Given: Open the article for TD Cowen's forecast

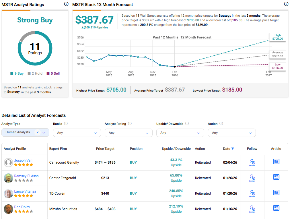Looking at the screenshot, I should click(276, 193).
